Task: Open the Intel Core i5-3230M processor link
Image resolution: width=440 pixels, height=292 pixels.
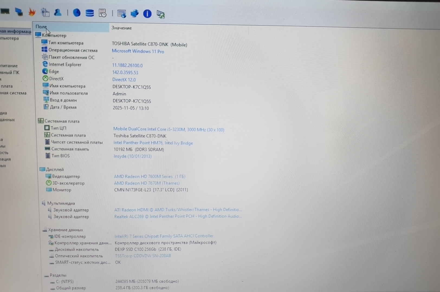Action: (x=169, y=130)
